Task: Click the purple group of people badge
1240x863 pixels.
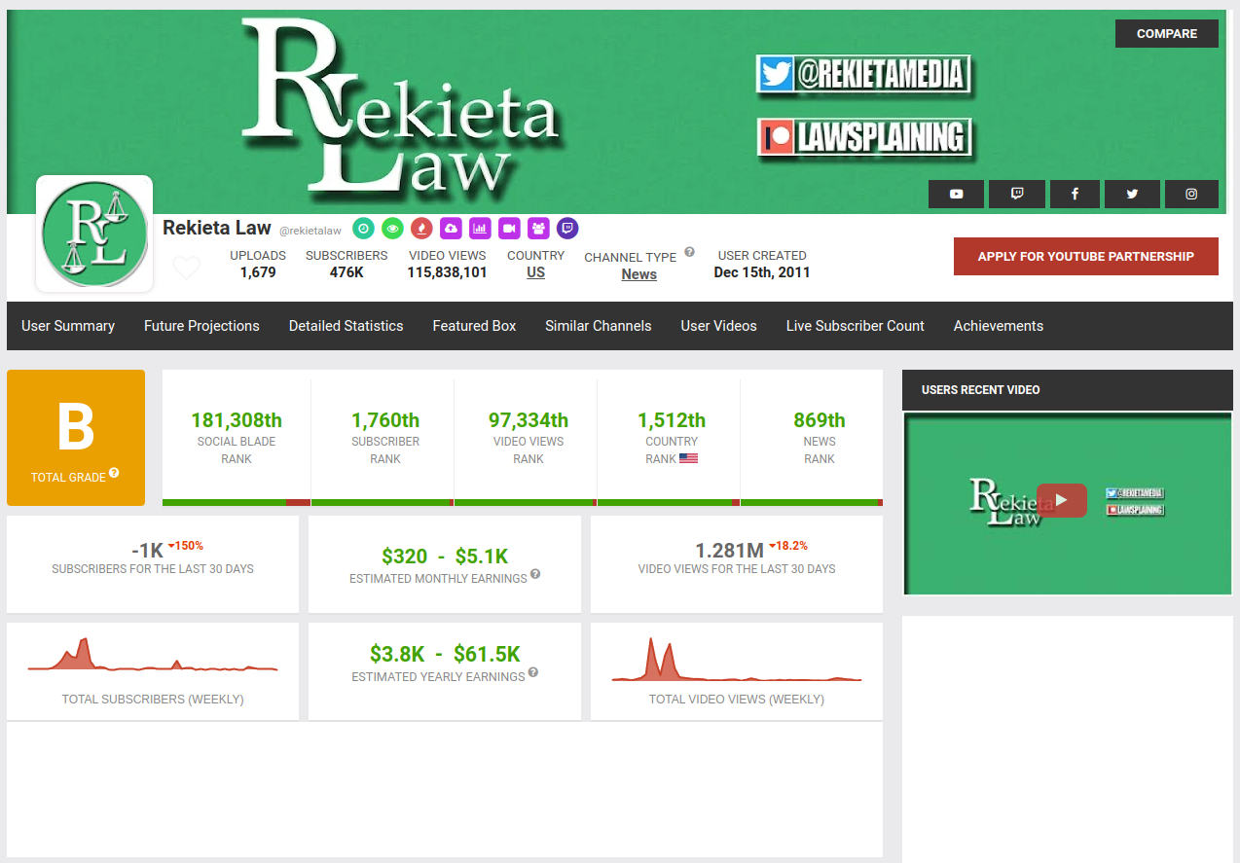Action: pyautogui.click(x=538, y=229)
